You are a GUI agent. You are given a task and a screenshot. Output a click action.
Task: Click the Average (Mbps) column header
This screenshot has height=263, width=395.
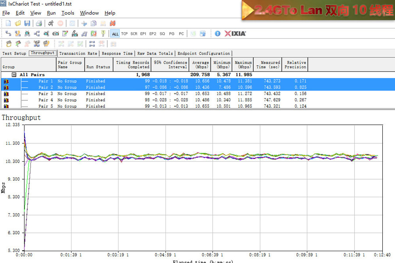200,64
